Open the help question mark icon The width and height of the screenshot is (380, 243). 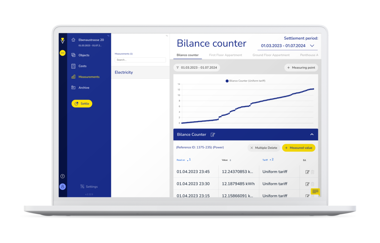coord(62,176)
